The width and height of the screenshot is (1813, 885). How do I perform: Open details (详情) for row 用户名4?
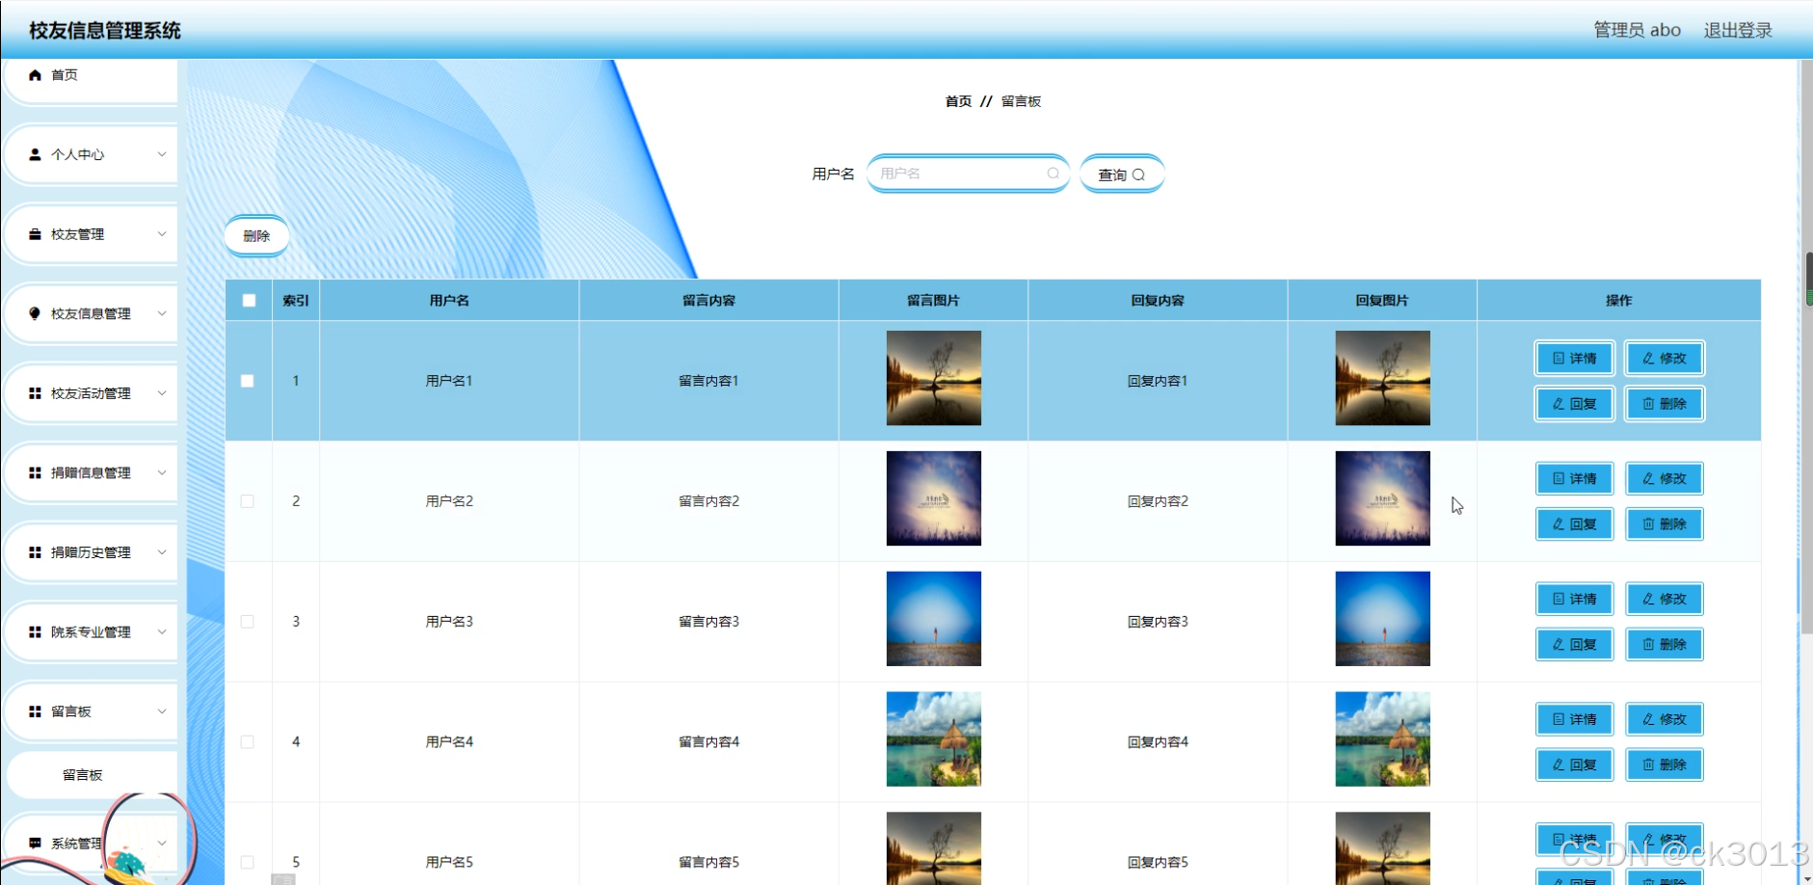1574,719
